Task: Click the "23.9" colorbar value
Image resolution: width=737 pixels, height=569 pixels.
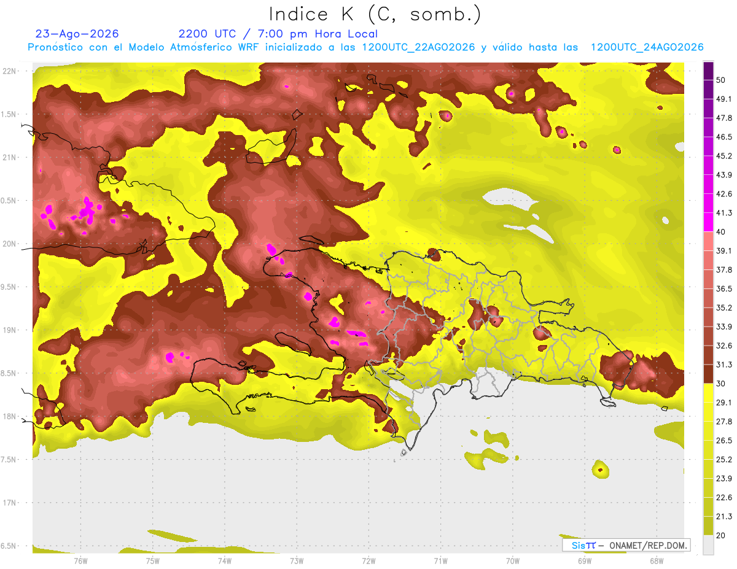Action: (723, 479)
